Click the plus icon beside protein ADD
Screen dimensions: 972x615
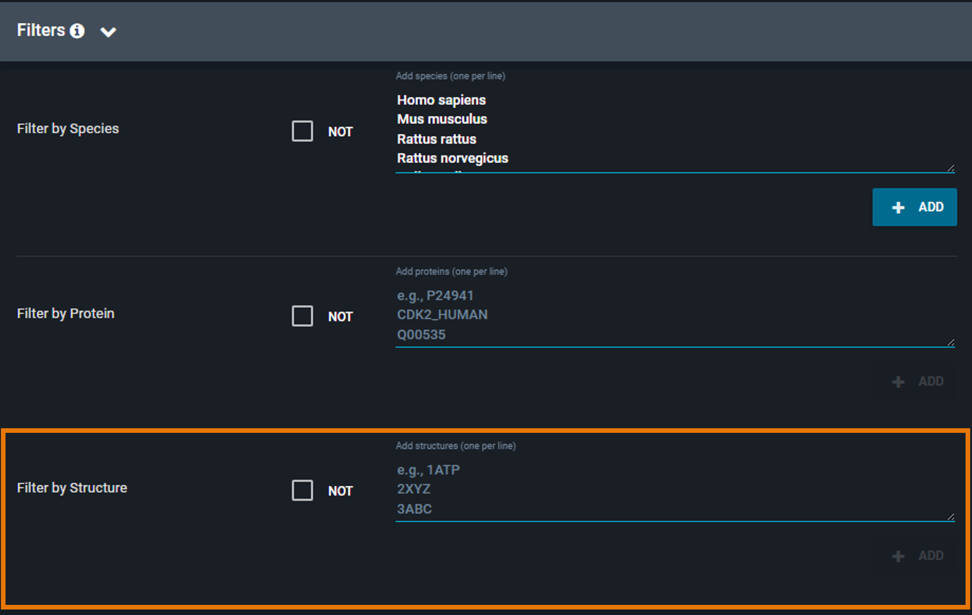(x=898, y=382)
